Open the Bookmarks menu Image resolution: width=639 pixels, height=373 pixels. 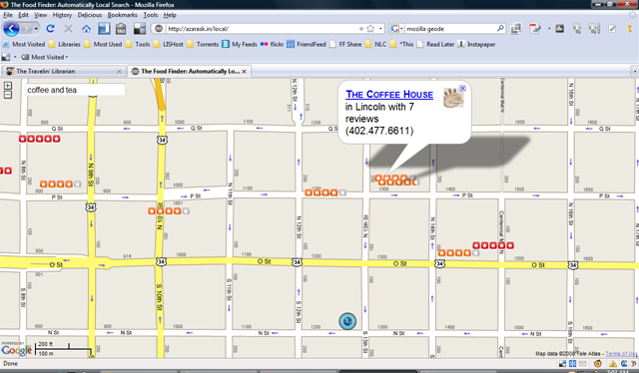tap(122, 15)
